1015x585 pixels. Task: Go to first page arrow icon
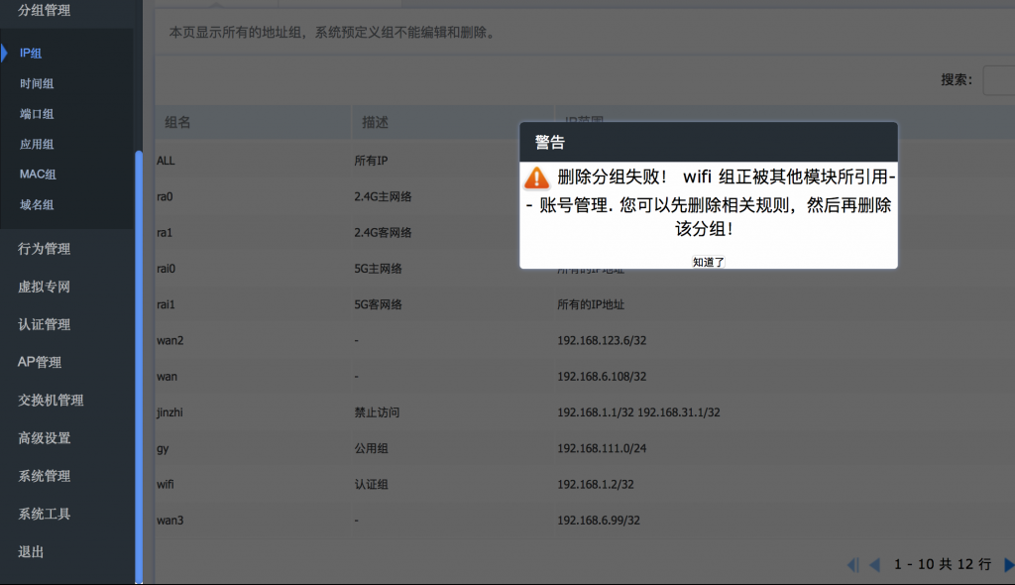(853, 565)
